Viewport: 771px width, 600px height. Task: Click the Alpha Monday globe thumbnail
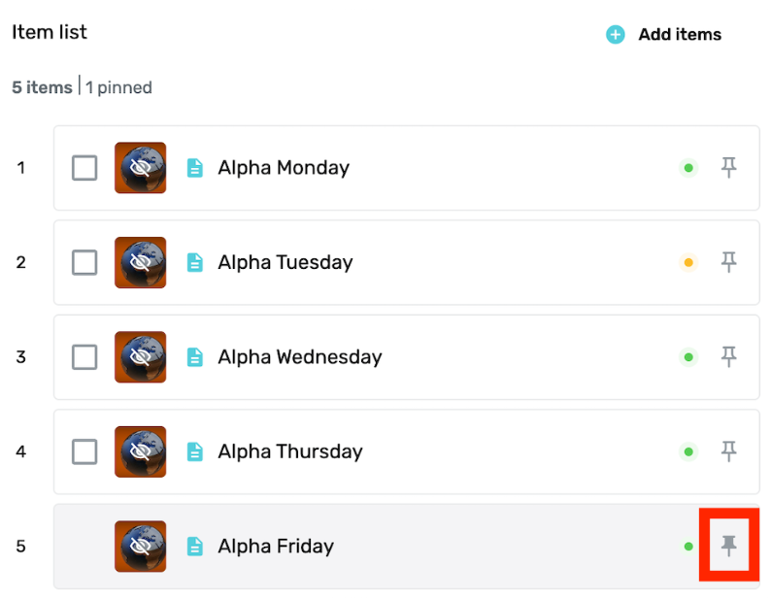[140, 168]
